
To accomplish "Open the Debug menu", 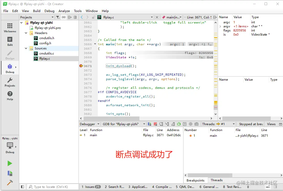I will (49, 11).
